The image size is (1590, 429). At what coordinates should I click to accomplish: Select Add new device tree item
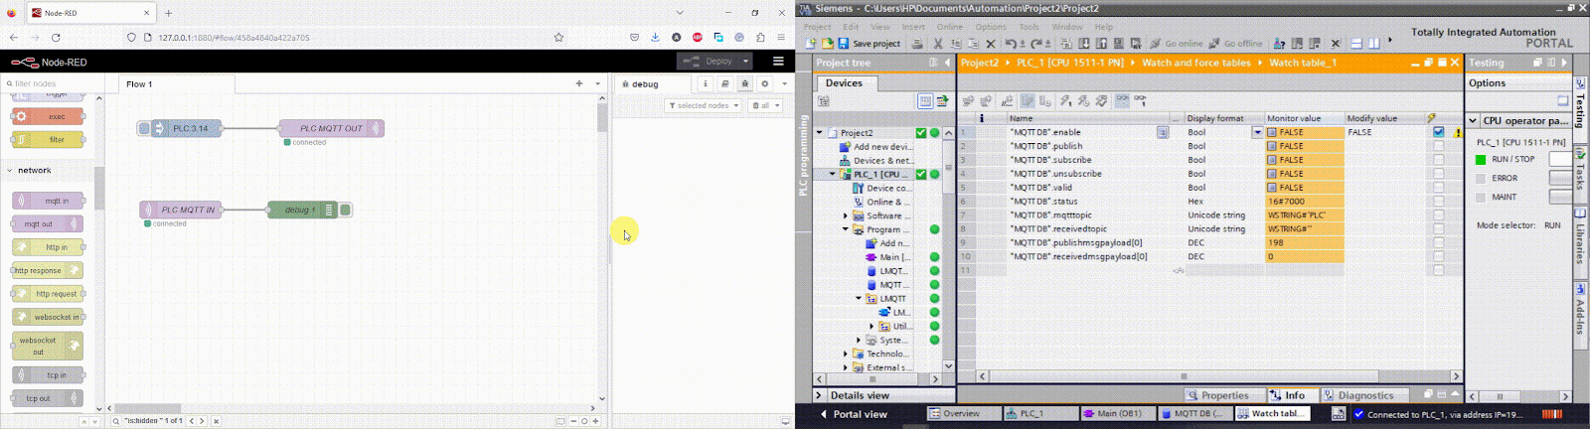(874, 146)
